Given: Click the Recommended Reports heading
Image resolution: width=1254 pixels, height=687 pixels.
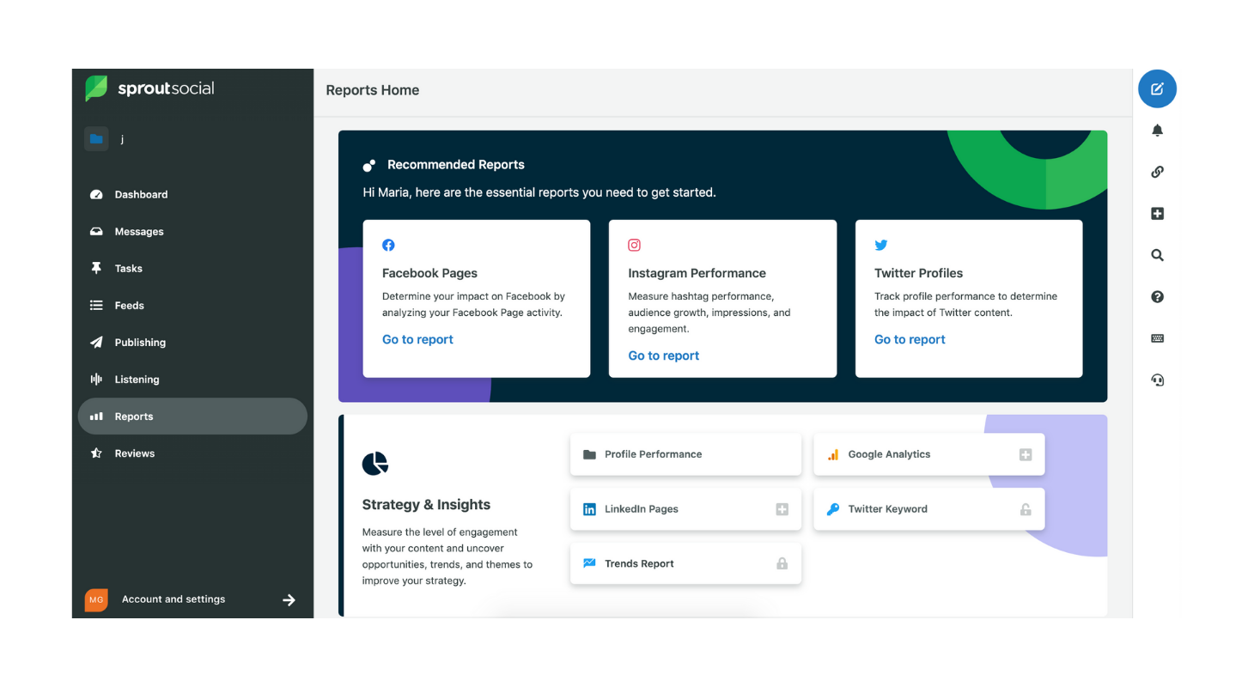Looking at the screenshot, I should point(456,165).
